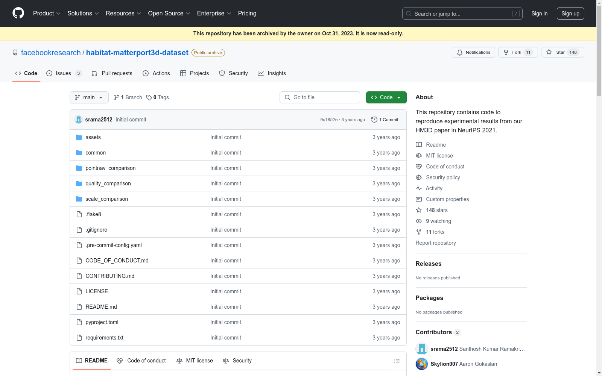
Task: Click the srama2512 avatar in commit header
Action: tap(79, 120)
